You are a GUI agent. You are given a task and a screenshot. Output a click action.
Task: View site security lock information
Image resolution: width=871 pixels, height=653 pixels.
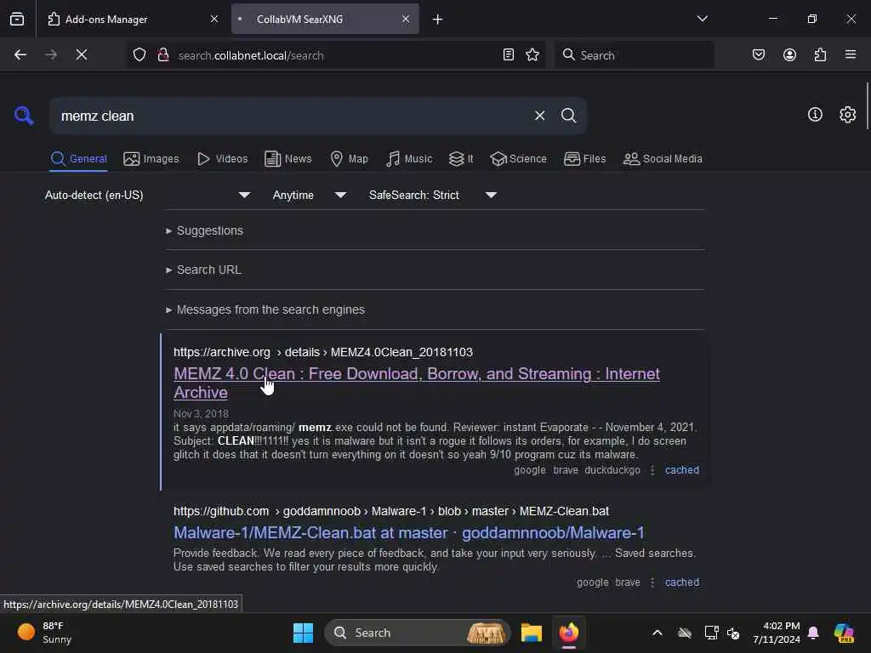pos(163,54)
